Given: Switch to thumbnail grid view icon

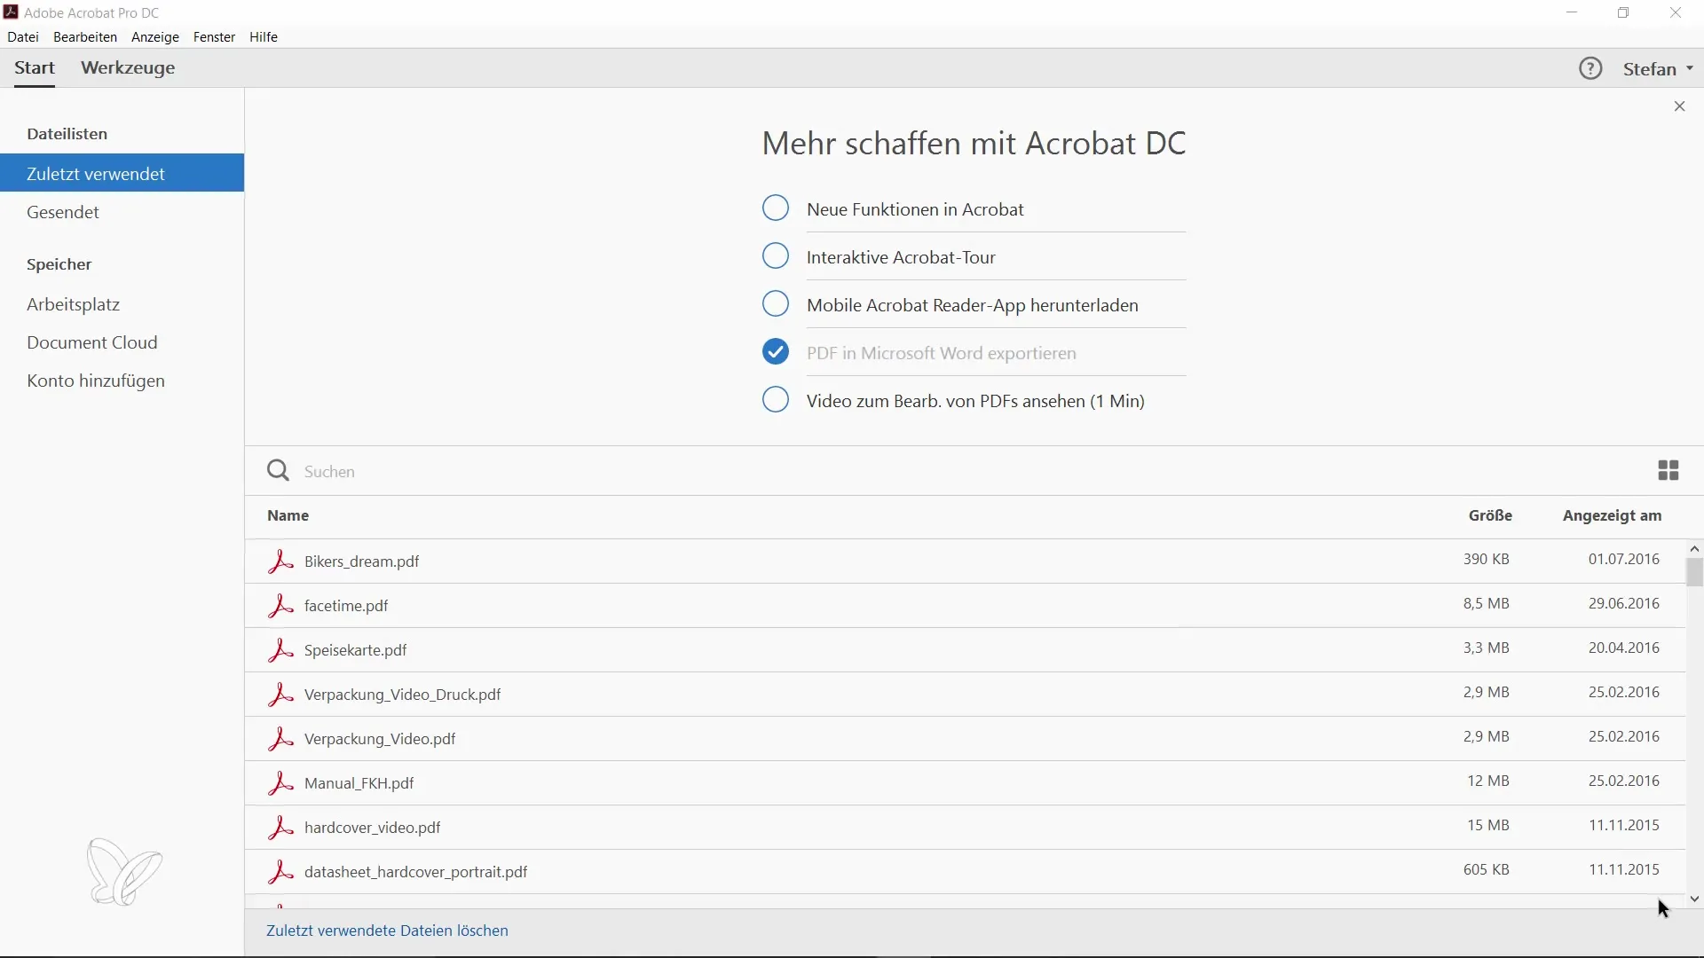Looking at the screenshot, I should pyautogui.click(x=1668, y=470).
